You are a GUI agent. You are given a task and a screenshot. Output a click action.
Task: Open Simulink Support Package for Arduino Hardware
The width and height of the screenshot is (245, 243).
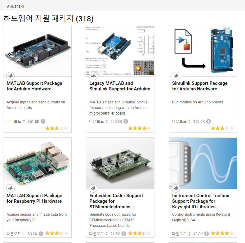[200, 86]
